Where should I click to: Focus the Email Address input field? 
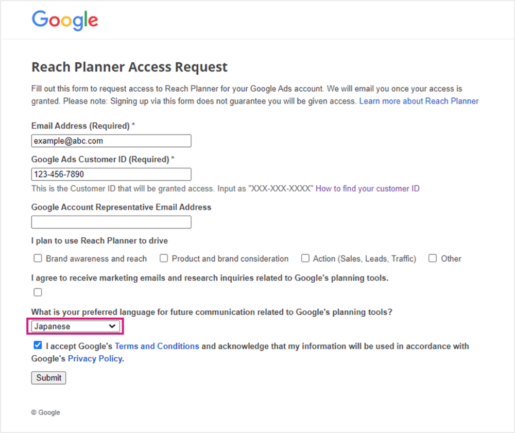pyautogui.click(x=111, y=141)
